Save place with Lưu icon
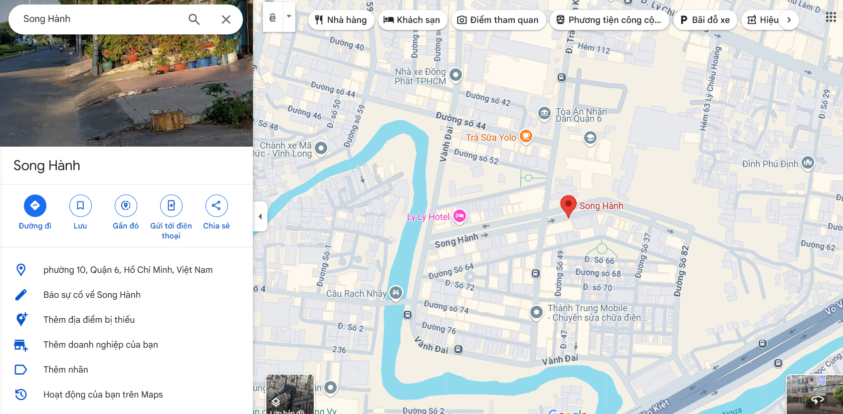Screen dimensions: 843x414 click(x=80, y=212)
